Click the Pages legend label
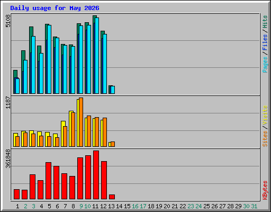The height and width of the screenshot is (212, 271). (265, 65)
